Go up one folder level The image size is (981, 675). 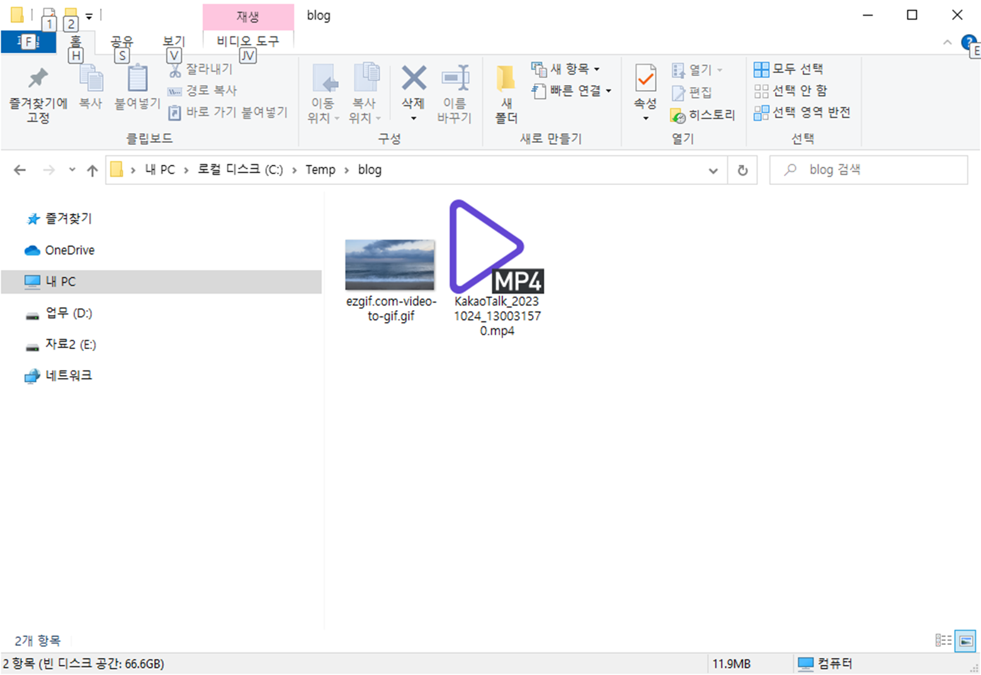coord(93,170)
